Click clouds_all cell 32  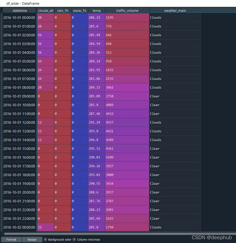pos(46,227)
